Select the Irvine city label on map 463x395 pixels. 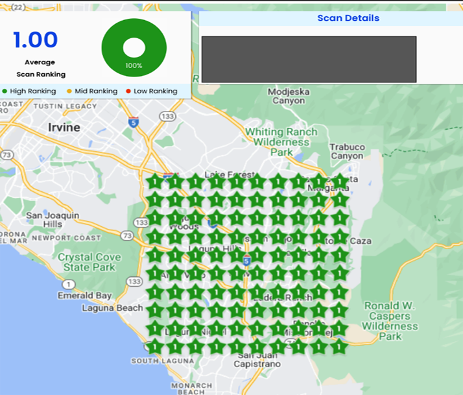(64, 127)
